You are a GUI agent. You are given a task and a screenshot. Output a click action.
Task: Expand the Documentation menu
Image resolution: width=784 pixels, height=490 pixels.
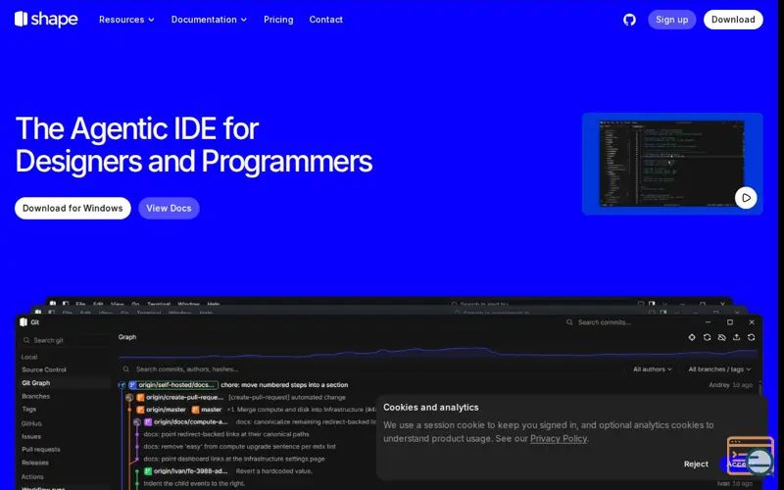[209, 20]
